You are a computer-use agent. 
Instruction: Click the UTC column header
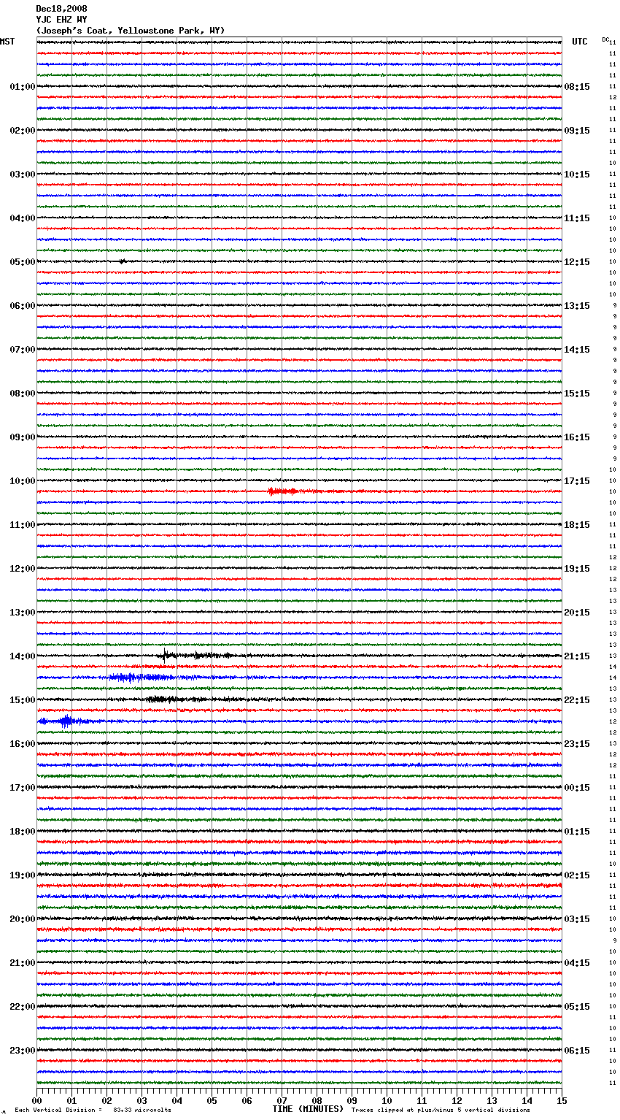580,42
